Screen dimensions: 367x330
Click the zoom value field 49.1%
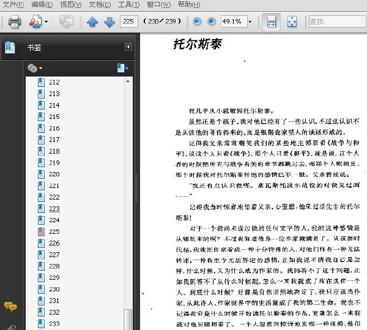234,21
